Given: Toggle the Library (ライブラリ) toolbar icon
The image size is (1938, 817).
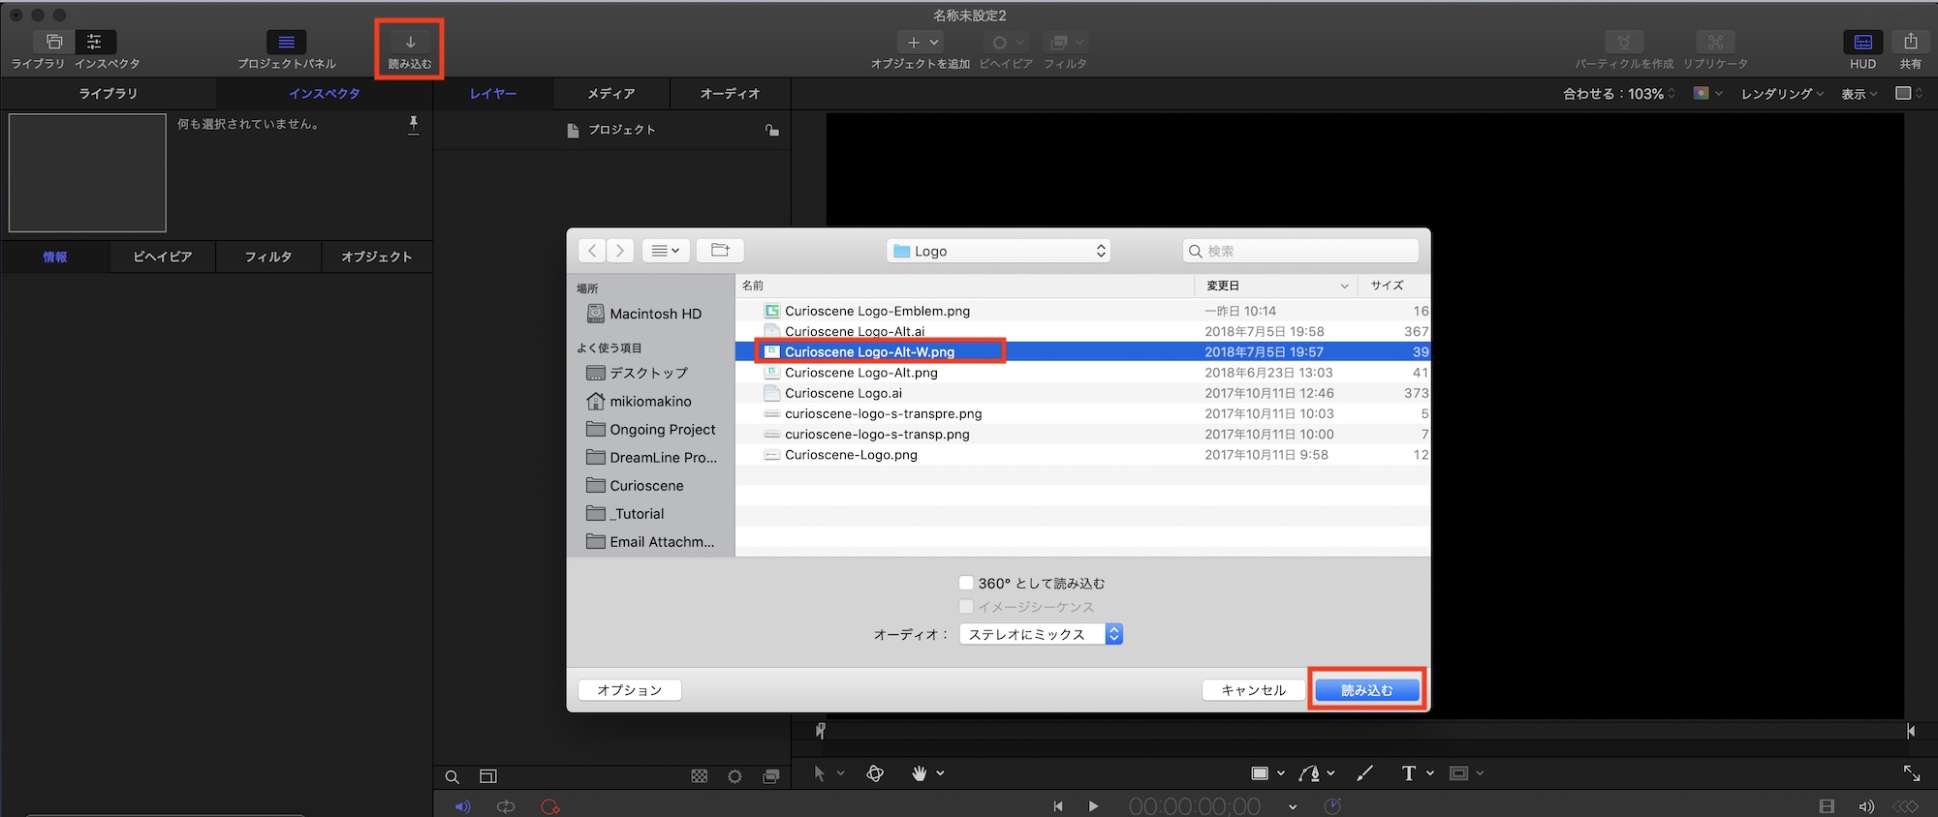Looking at the screenshot, I should (54, 43).
